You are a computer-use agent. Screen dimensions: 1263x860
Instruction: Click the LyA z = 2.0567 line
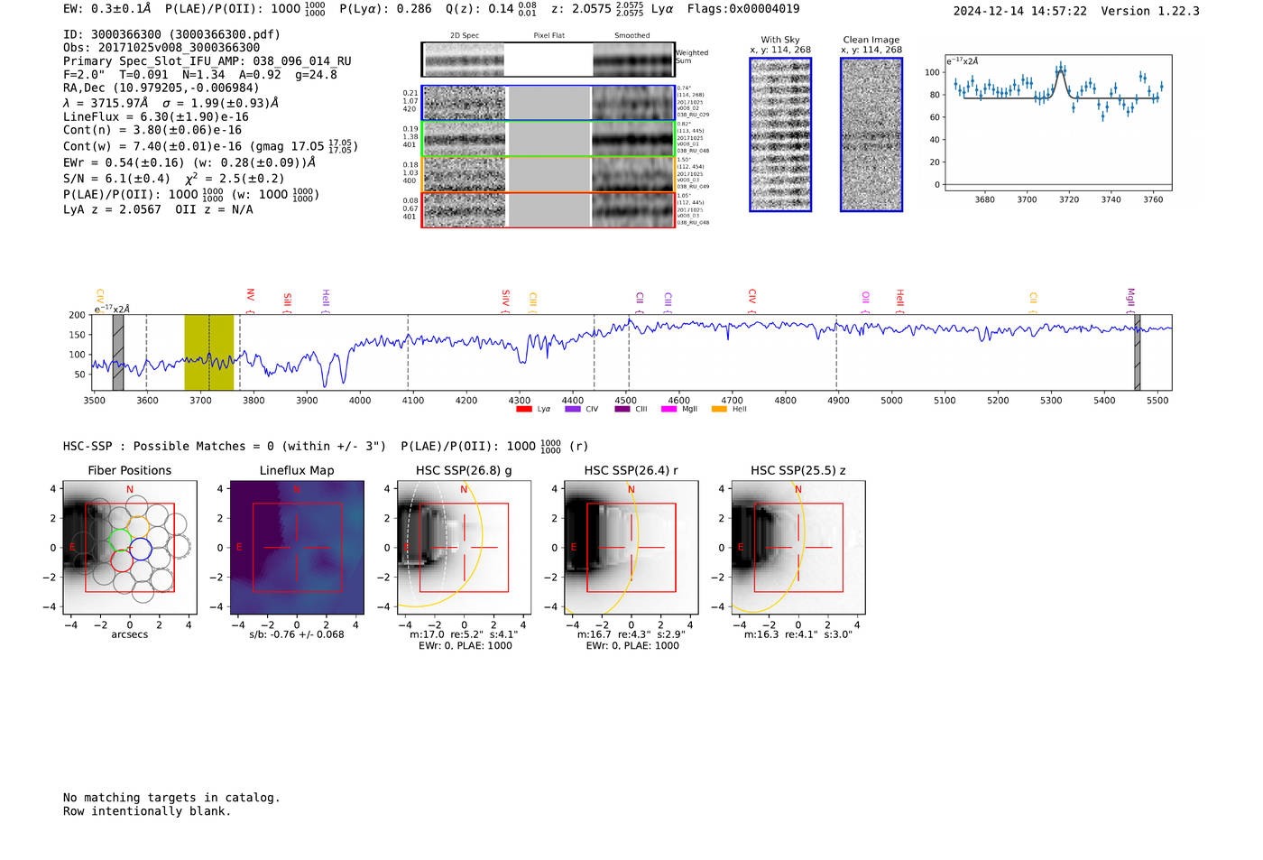[113, 209]
